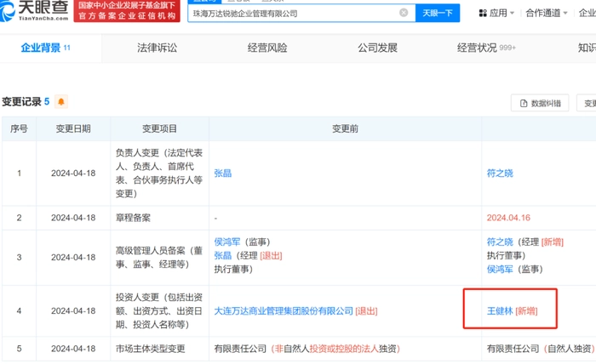Open 符之晓 link in row 1
596x364 pixels.
pos(500,173)
